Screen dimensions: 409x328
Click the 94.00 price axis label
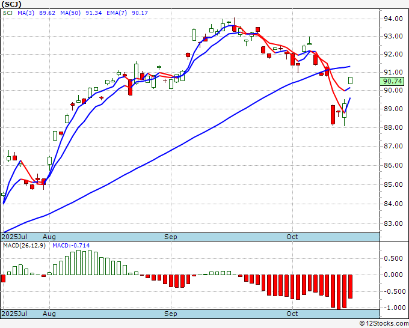point(393,19)
